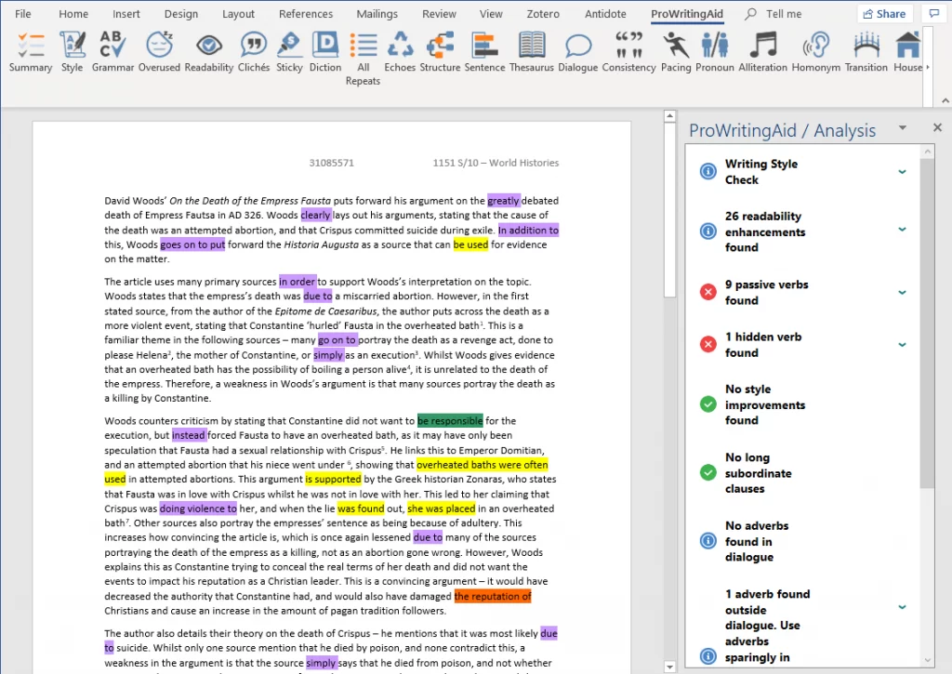Viewport: 952px width, 674px height.
Task: Click the 'No adverbs found in dialogue' result
Action: pos(757,541)
